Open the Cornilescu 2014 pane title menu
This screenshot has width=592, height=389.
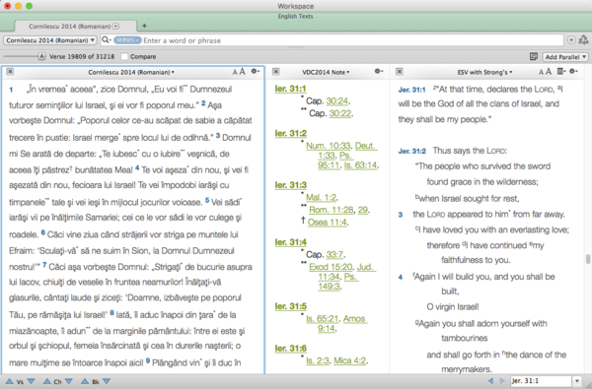coord(131,72)
